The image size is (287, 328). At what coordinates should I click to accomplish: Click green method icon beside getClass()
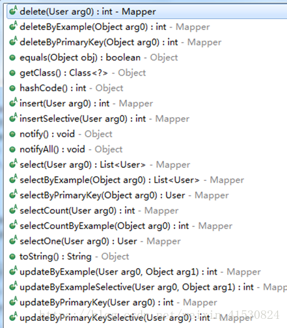click(x=12, y=73)
